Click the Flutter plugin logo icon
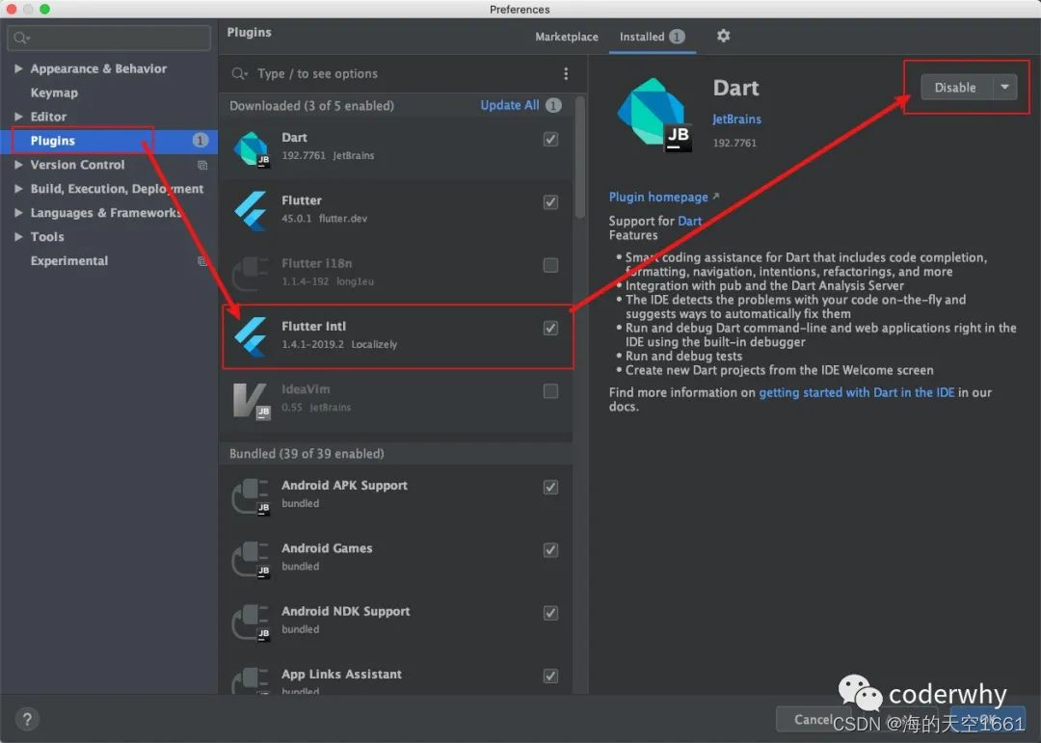 251,210
